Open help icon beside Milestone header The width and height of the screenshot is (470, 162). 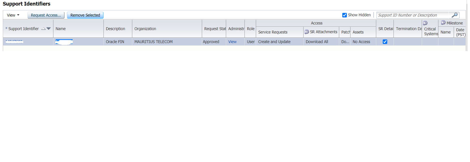443,23
